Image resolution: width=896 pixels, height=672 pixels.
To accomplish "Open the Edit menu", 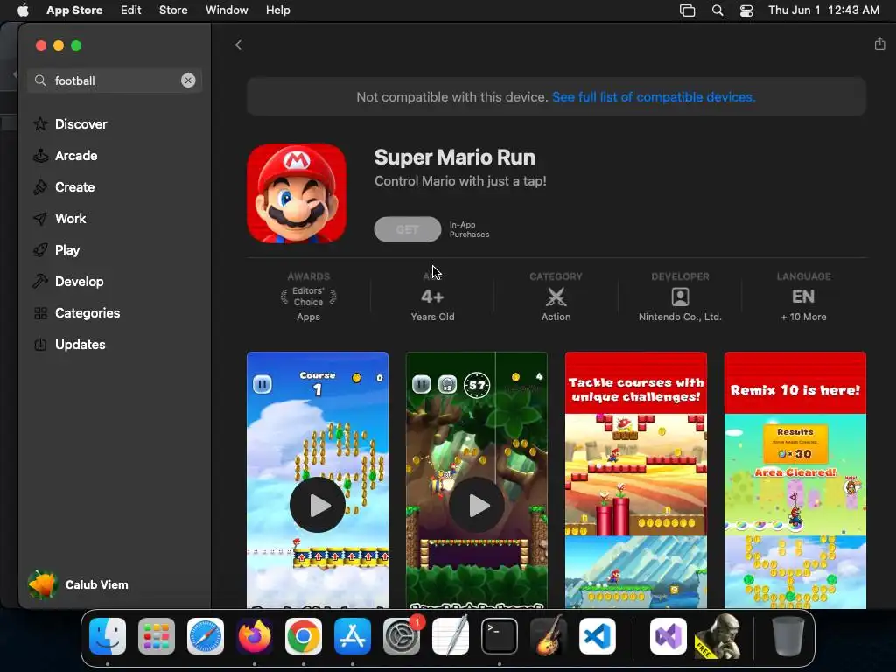I will pyautogui.click(x=131, y=10).
